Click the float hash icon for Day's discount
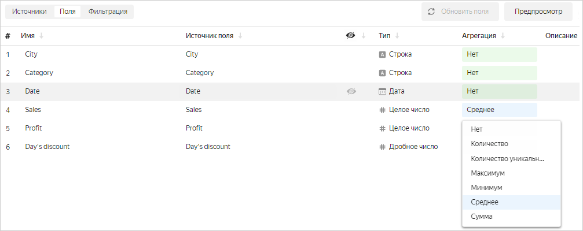This screenshot has height=231, width=583. (382, 147)
